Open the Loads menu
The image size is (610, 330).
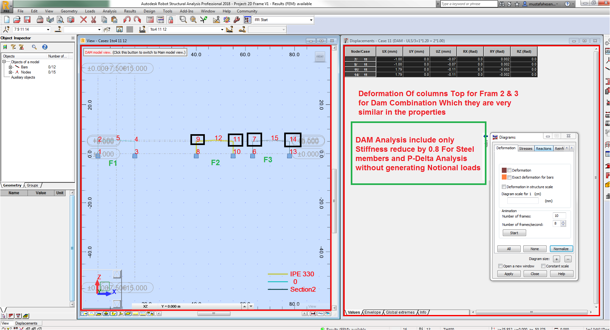tap(90, 11)
